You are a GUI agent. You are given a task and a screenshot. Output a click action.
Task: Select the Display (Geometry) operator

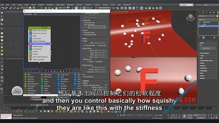tap(39, 60)
